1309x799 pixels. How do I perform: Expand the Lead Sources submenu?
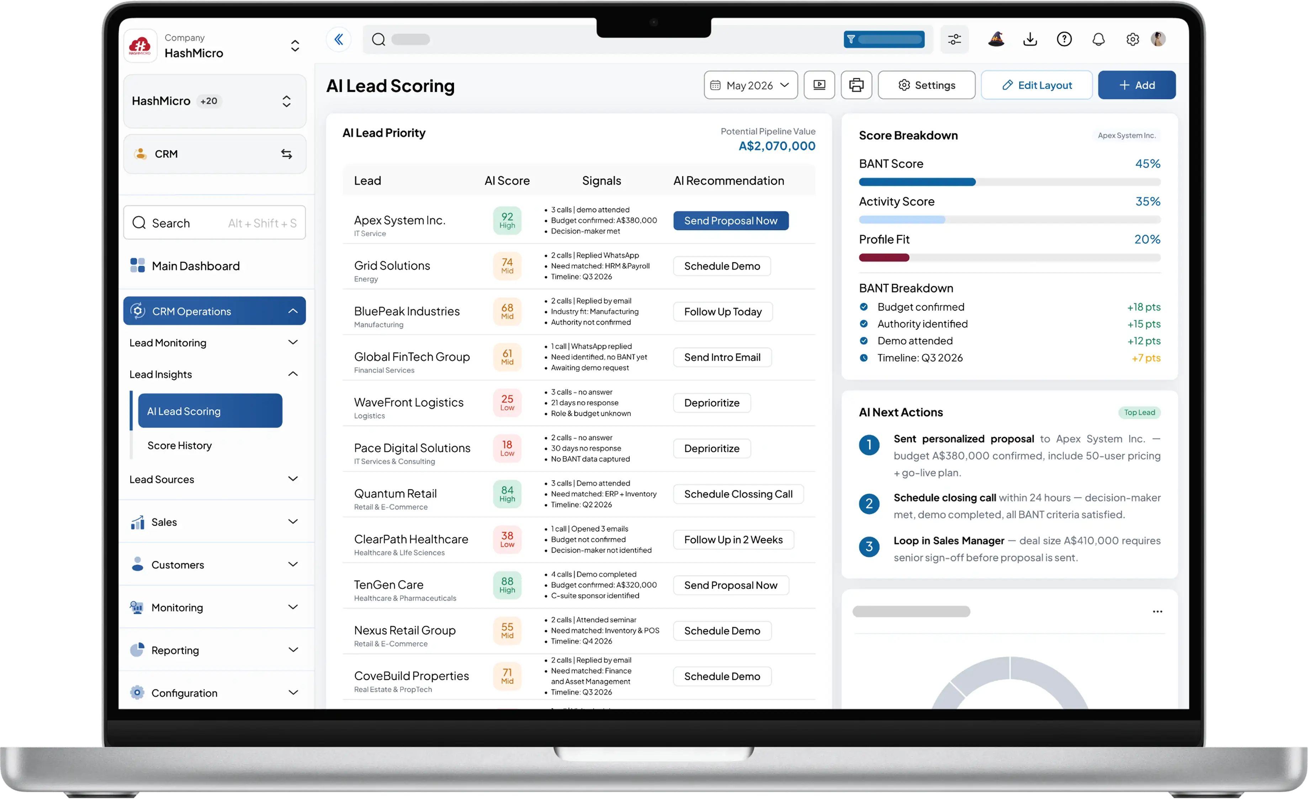(293, 479)
